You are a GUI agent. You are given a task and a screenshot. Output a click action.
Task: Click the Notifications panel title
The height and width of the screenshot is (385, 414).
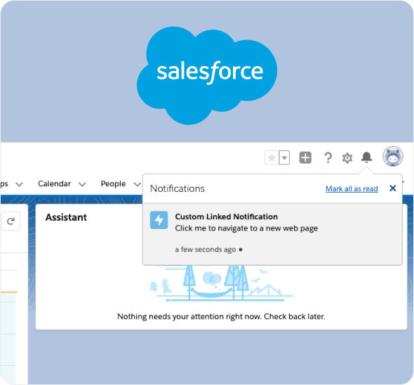177,188
